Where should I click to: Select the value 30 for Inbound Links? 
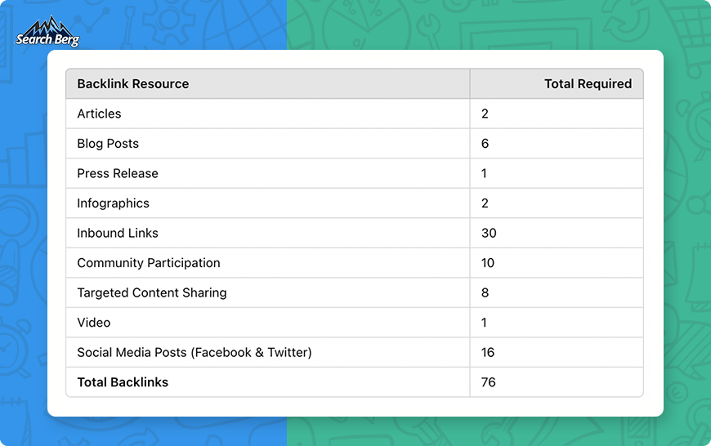pos(489,233)
